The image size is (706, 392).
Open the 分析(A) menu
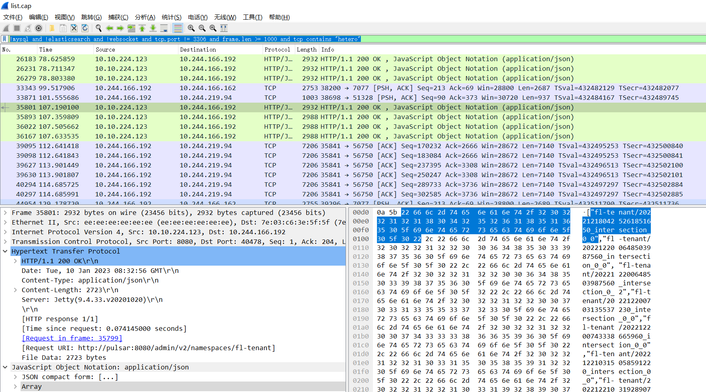145,17
